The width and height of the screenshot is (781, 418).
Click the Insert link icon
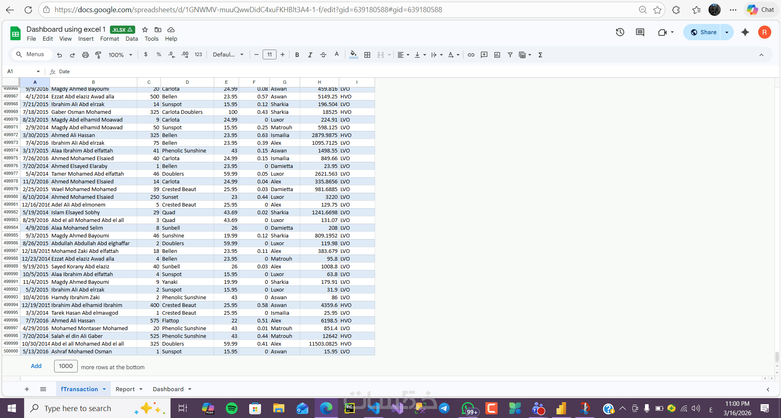pyautogui.click(x=471, y=55)
